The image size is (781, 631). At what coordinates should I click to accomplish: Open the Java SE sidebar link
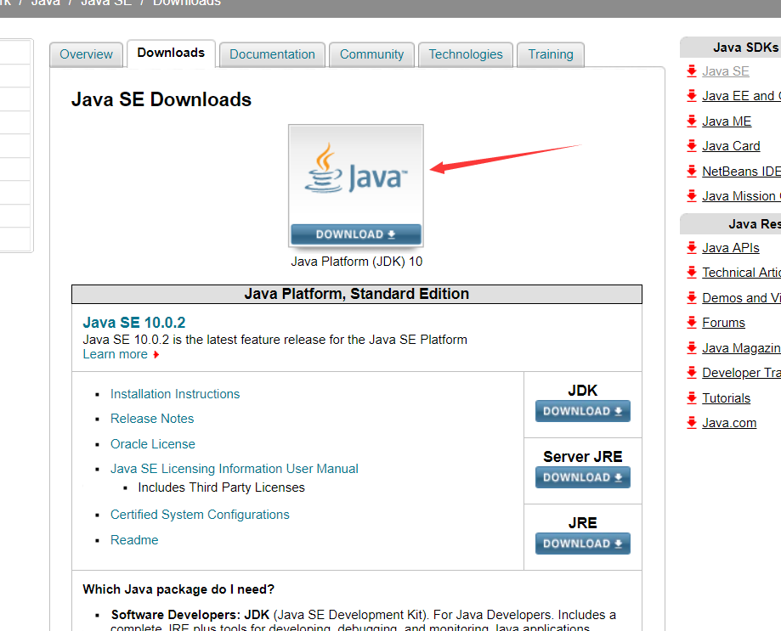point(725,71)
